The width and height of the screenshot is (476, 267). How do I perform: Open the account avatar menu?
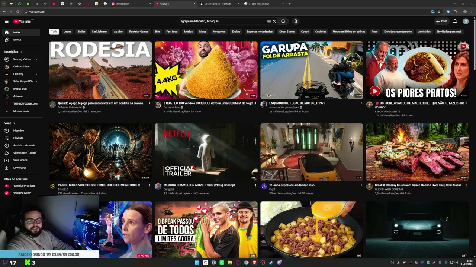[x=466, y=22]
